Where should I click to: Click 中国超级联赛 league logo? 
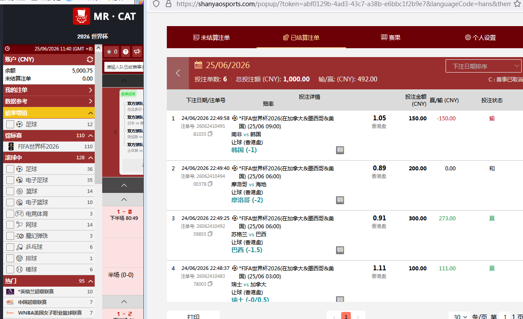click(10, 302)
